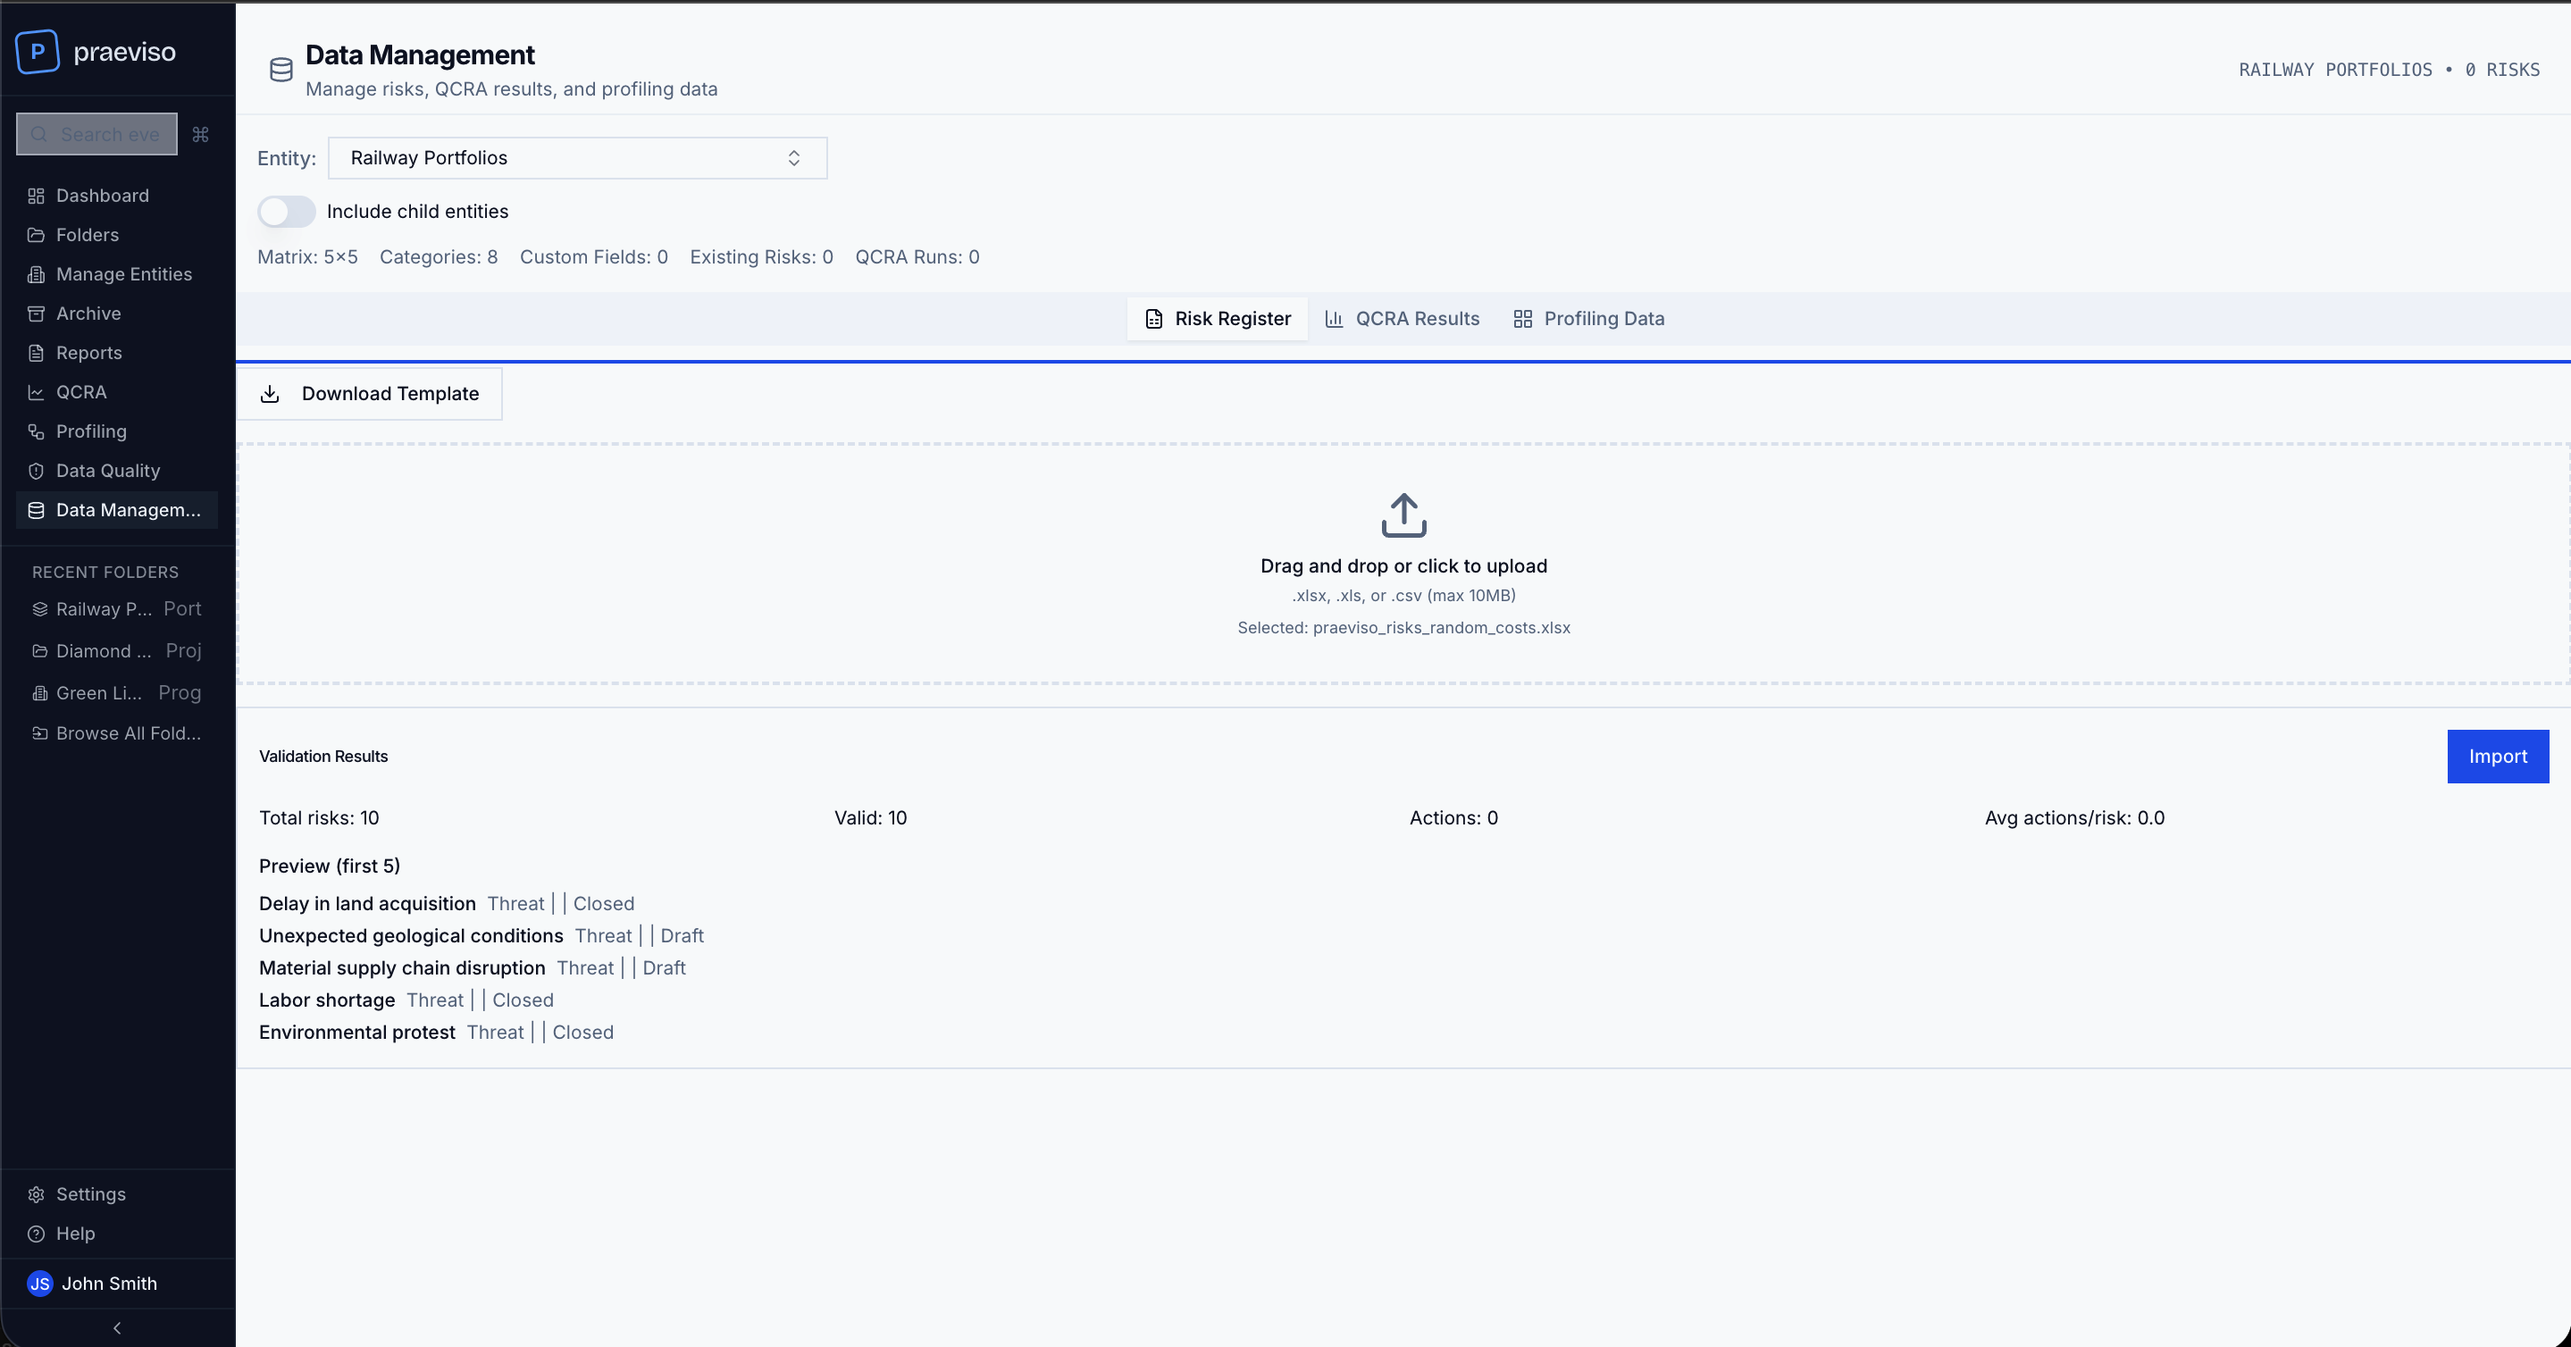
Task: Click the upload drop zone area
Action: tap(1403, 564)
